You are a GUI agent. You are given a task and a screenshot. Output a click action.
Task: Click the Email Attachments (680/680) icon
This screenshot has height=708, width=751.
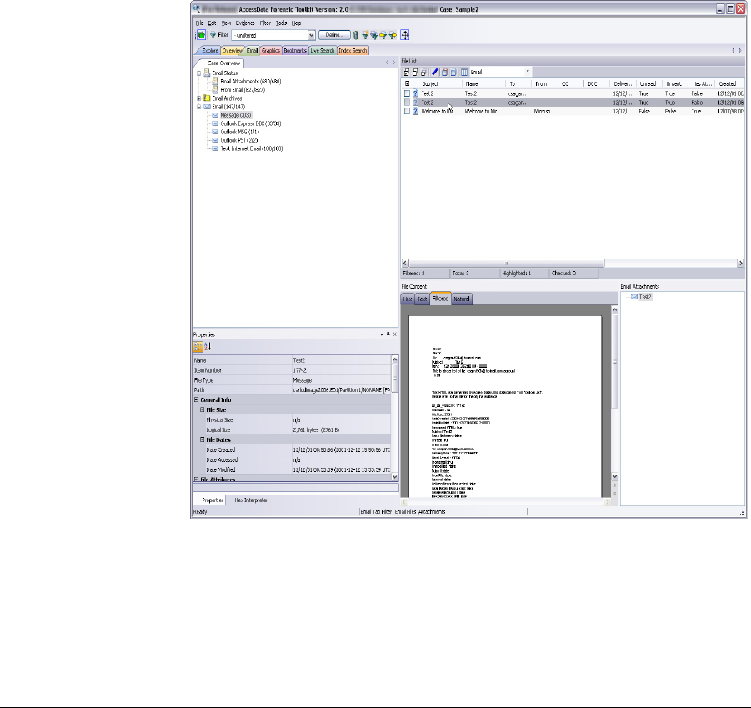(215, 82)
